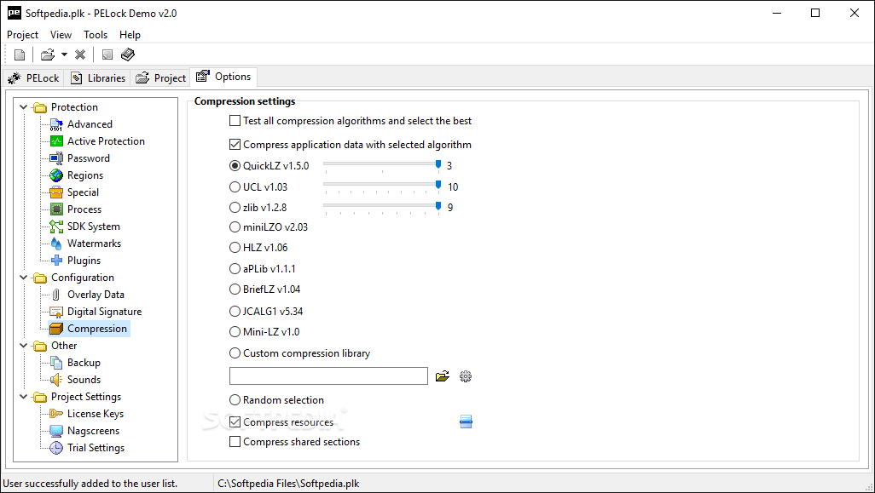Switch to the PELock tab
Image resolution: width=875 pixels, height=493 pixels.
(x=33, y=78)
